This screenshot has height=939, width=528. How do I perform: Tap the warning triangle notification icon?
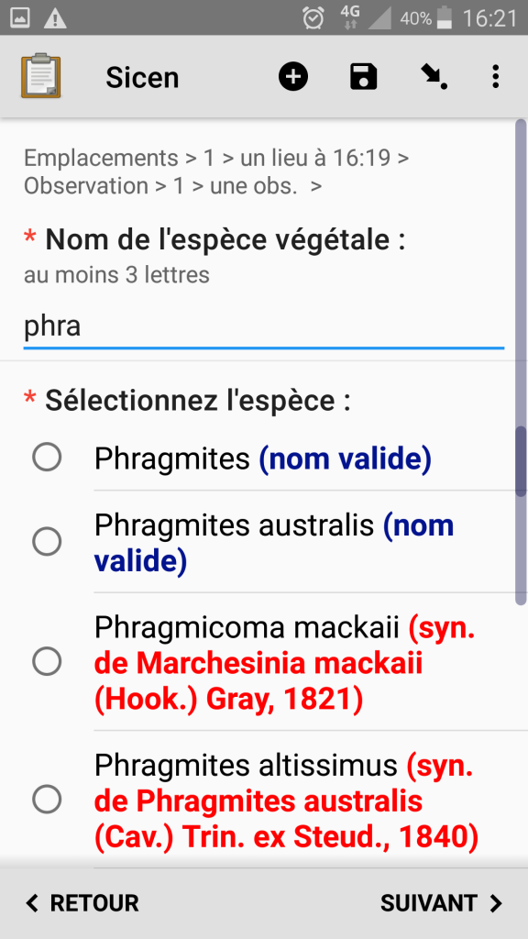point(55,18)
